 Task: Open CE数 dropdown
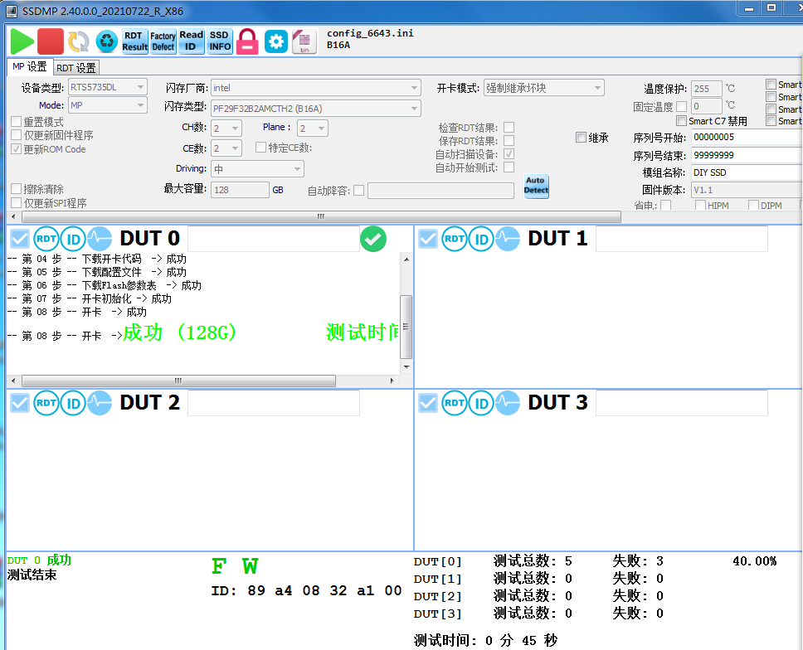[226, 148]
